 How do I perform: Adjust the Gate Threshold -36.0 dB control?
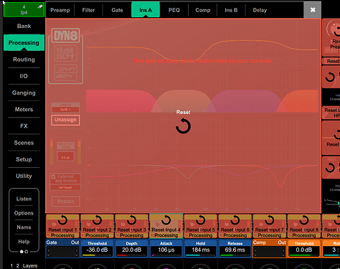(97, 249)
